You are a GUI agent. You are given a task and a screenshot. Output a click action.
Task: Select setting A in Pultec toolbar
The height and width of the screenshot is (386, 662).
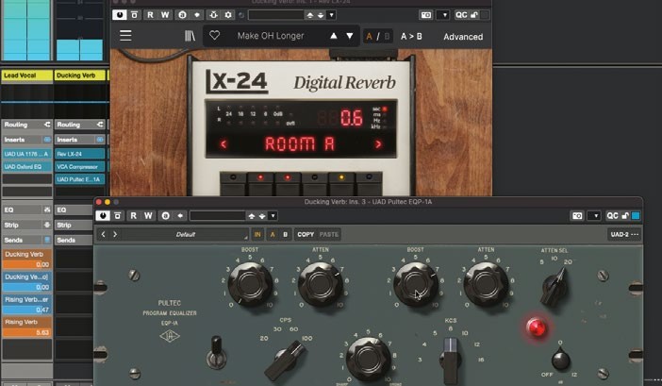[273, 234]
